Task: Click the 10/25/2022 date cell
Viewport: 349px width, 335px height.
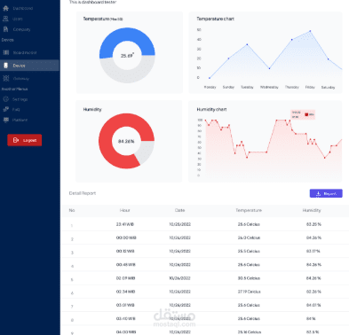Action: (179, 224)
